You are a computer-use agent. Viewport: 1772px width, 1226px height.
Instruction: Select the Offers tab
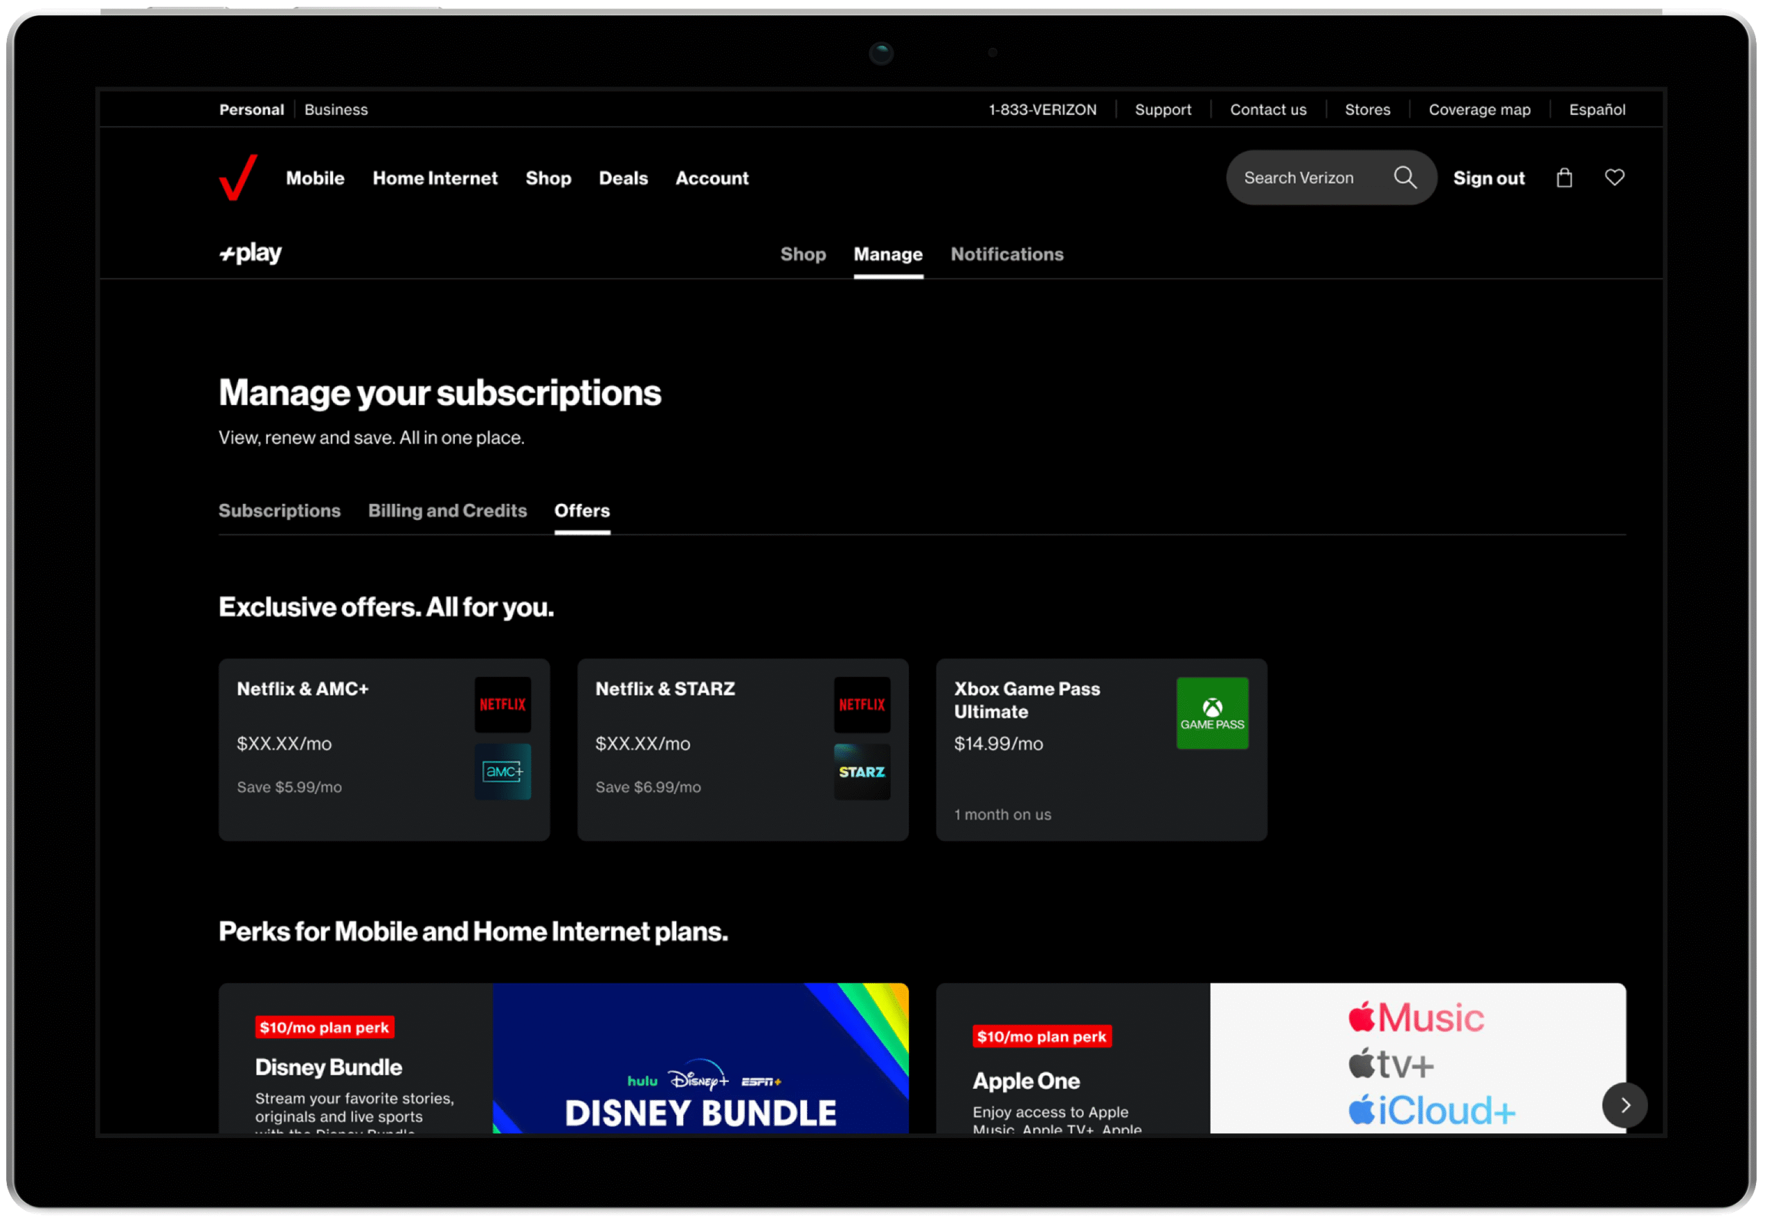coord(583,512)
